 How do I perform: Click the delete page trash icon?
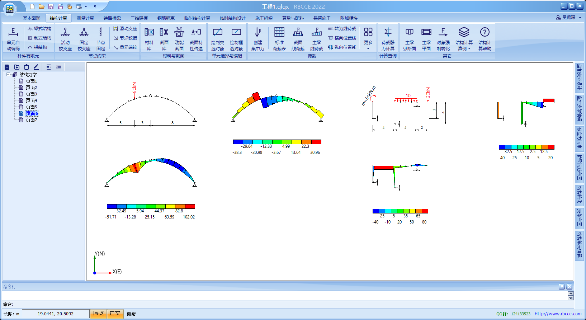[27, 67]
